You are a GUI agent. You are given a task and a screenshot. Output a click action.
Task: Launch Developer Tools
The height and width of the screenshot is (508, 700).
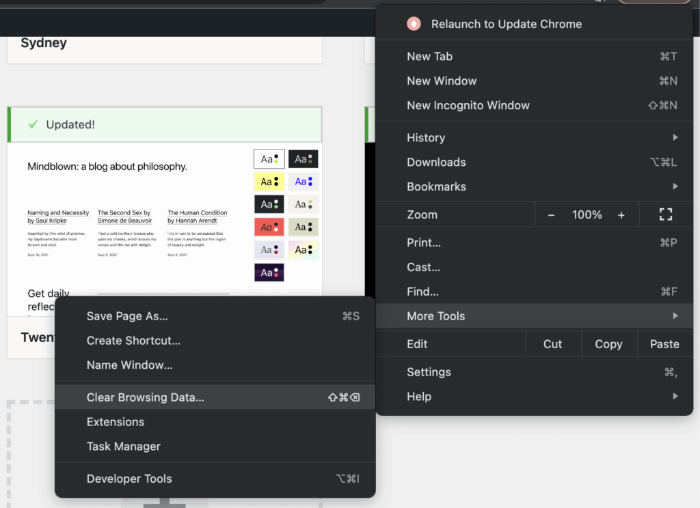pyautogui.click(x=129, y=479)
